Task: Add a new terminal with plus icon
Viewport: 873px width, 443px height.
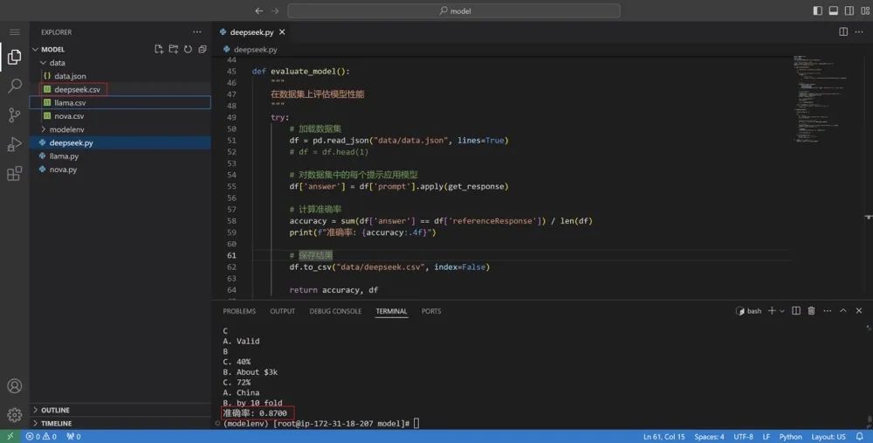Action: (772, 311)
